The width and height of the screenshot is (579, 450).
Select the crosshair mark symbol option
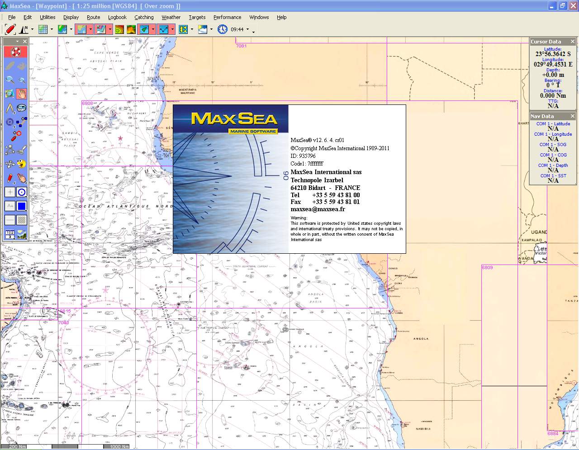9,192
